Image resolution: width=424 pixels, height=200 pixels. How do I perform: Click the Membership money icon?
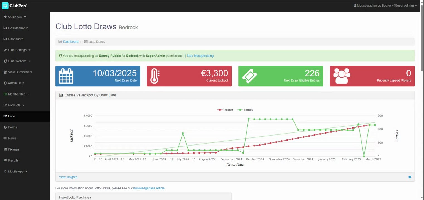pos(5,94)
